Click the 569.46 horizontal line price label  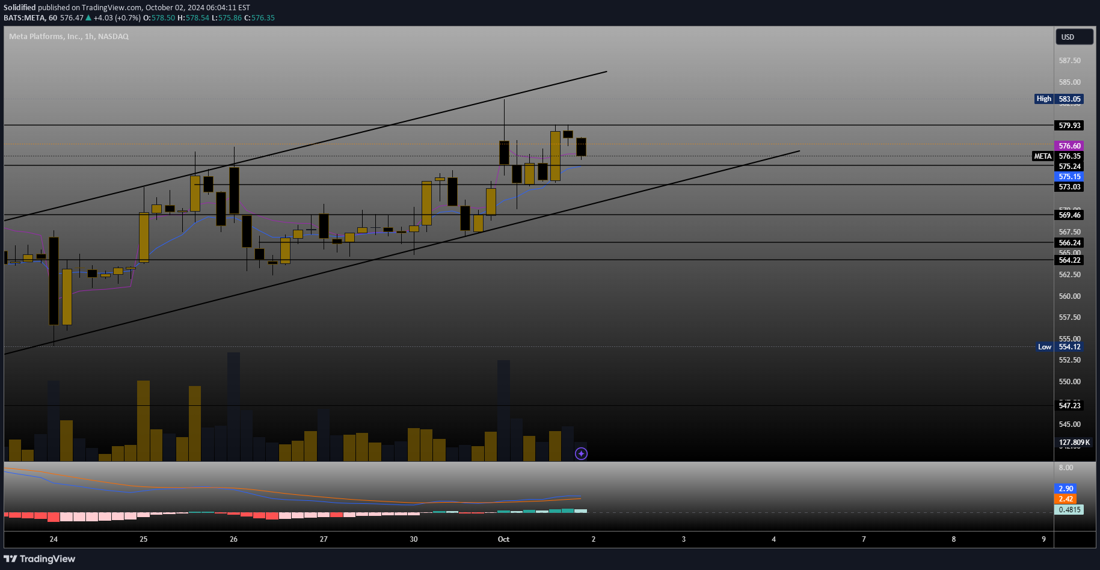pyautogui.click(x=1069, y=215)
